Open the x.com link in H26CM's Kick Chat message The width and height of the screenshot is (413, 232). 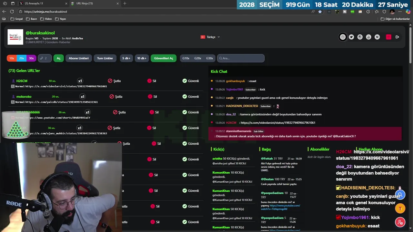click(278, 123)
